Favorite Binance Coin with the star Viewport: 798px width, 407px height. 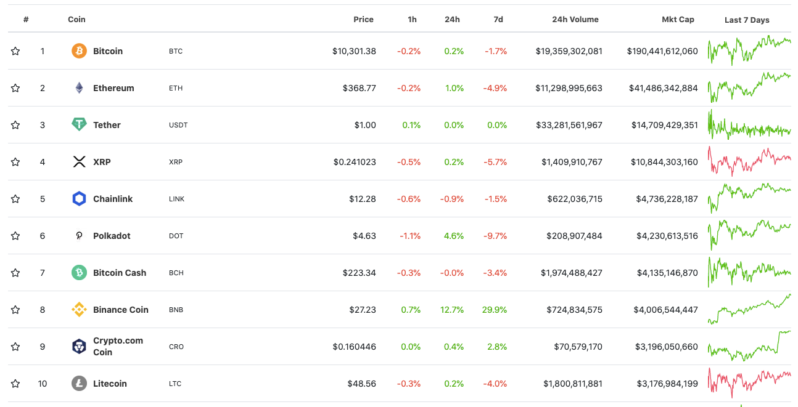pyautogui.click(x=15, y=310)
